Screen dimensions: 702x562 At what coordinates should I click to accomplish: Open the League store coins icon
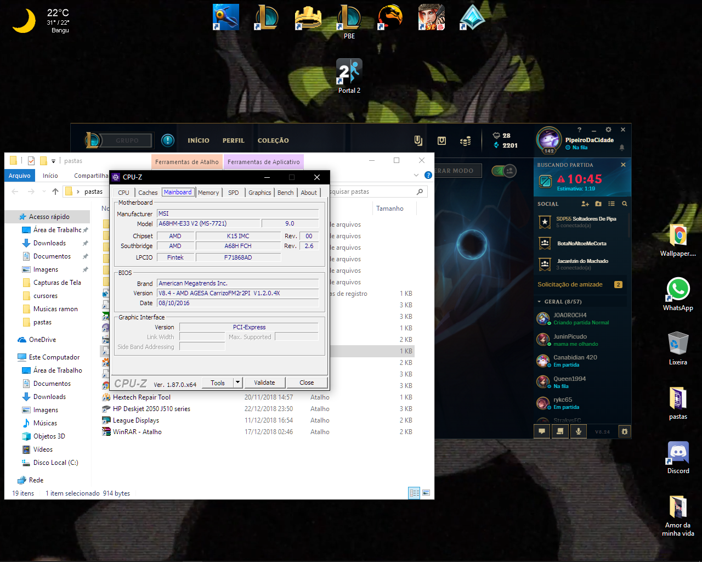click(x=466, y=141)
